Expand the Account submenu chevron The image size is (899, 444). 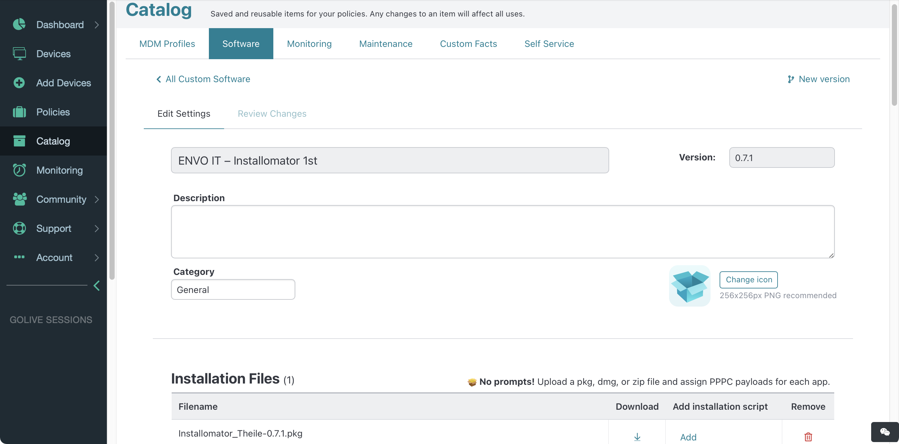coord(97,257)
